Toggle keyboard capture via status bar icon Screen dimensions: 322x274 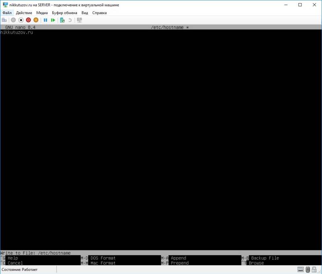[x=300, y=270]
